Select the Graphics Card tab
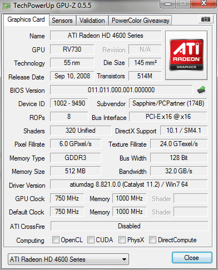The image size is (218, 270). tap(26, 19)
